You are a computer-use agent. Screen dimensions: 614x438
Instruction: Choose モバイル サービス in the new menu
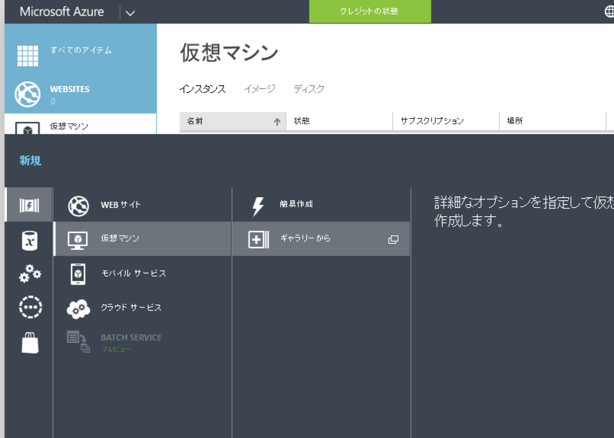click(142, 273)
